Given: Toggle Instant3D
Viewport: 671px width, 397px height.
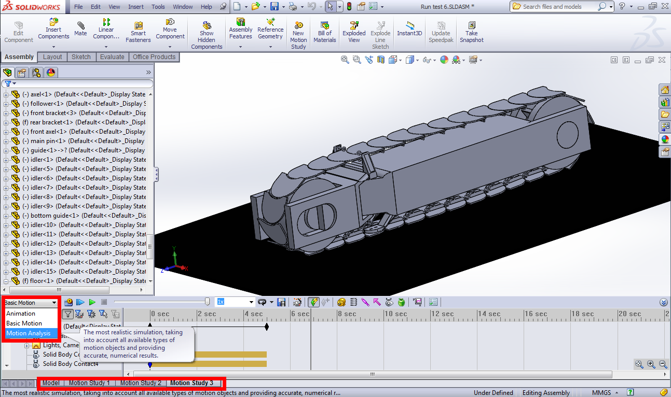Looking at the screenshot, I should tap(409, 29).
